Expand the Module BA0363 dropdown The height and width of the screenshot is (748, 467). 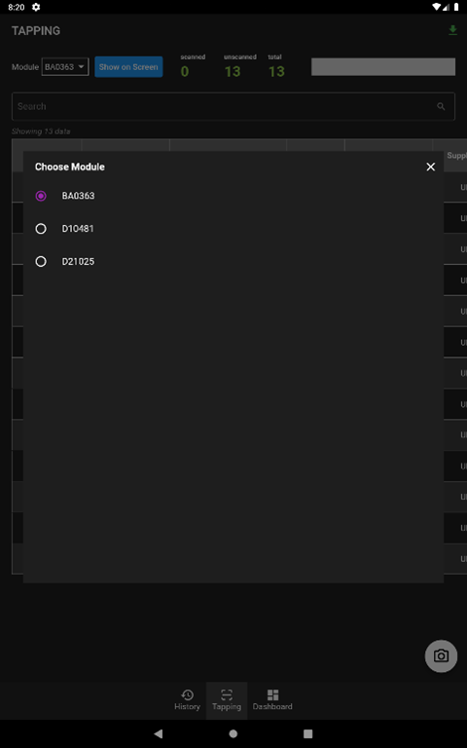65,67
